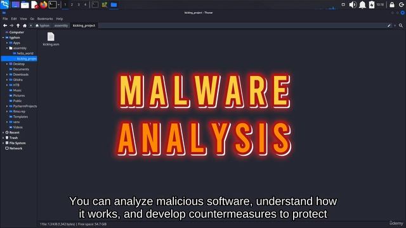Click the path bar left scroll arrow
The width and height of the screenshot is (406, 228).
pos(31,25)
